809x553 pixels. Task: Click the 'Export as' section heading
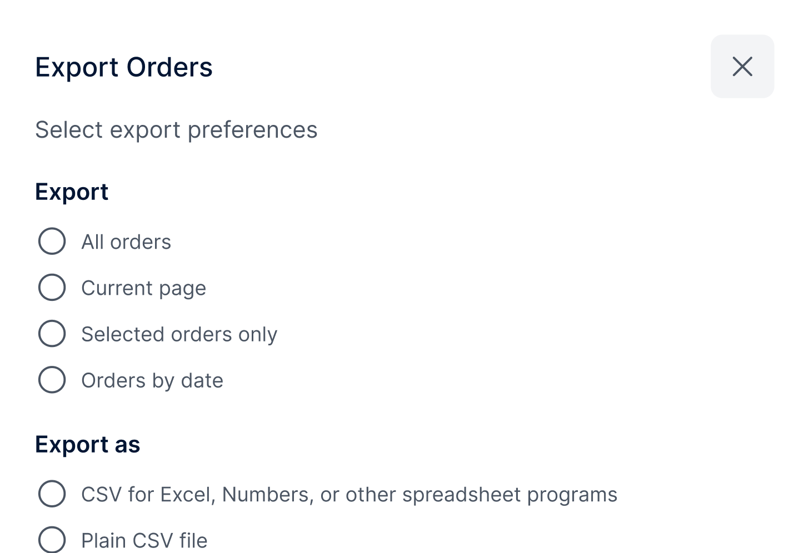pos(87,445)
